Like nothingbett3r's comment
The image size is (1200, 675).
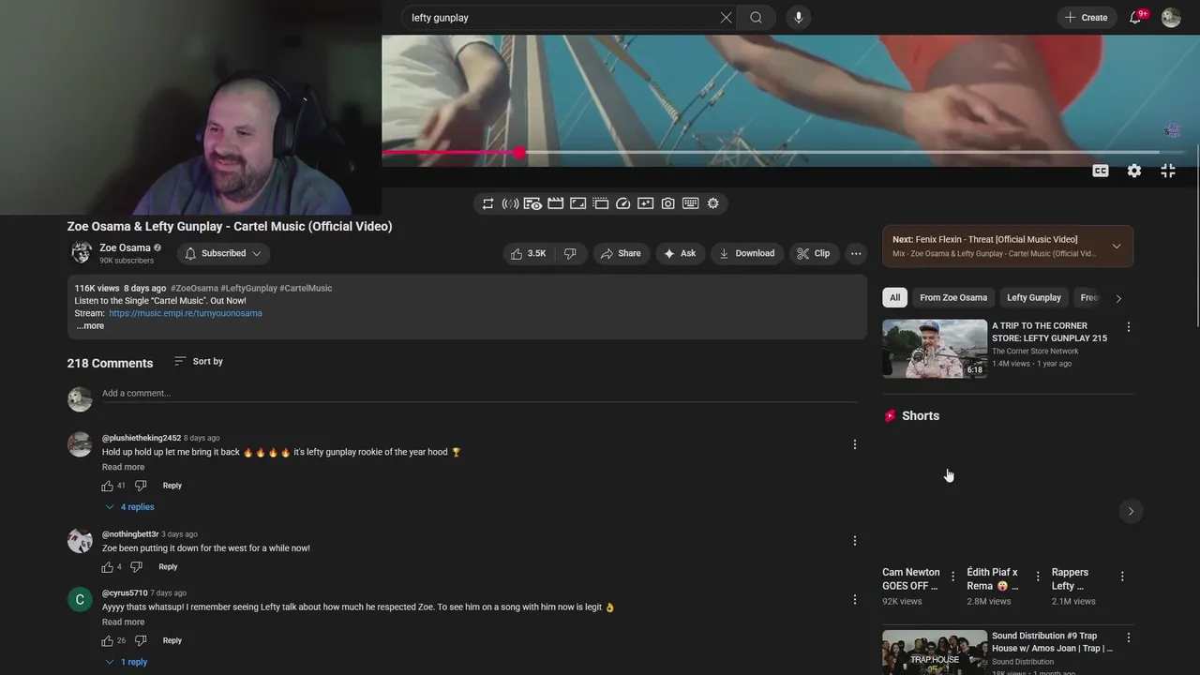coord(107,567)
